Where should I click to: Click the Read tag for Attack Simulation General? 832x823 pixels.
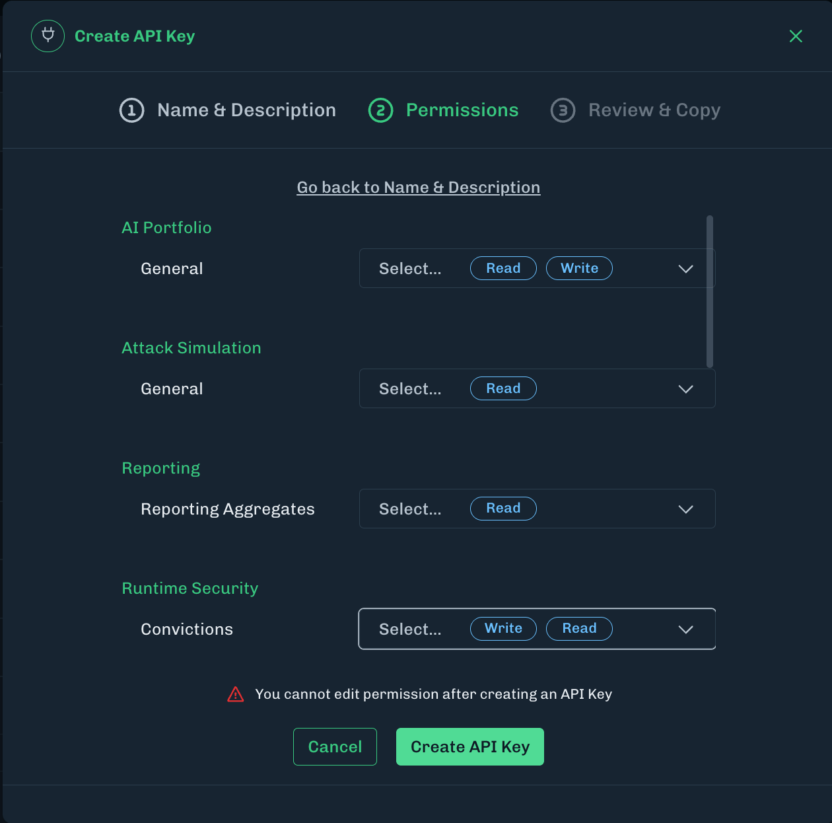coord(503,388)
